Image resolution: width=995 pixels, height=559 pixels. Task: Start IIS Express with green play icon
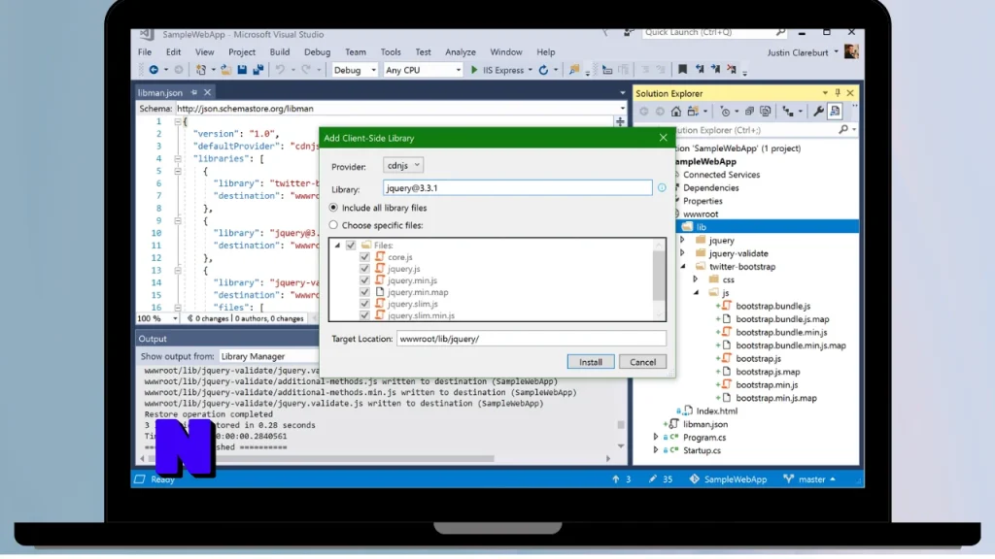point(474,70)
